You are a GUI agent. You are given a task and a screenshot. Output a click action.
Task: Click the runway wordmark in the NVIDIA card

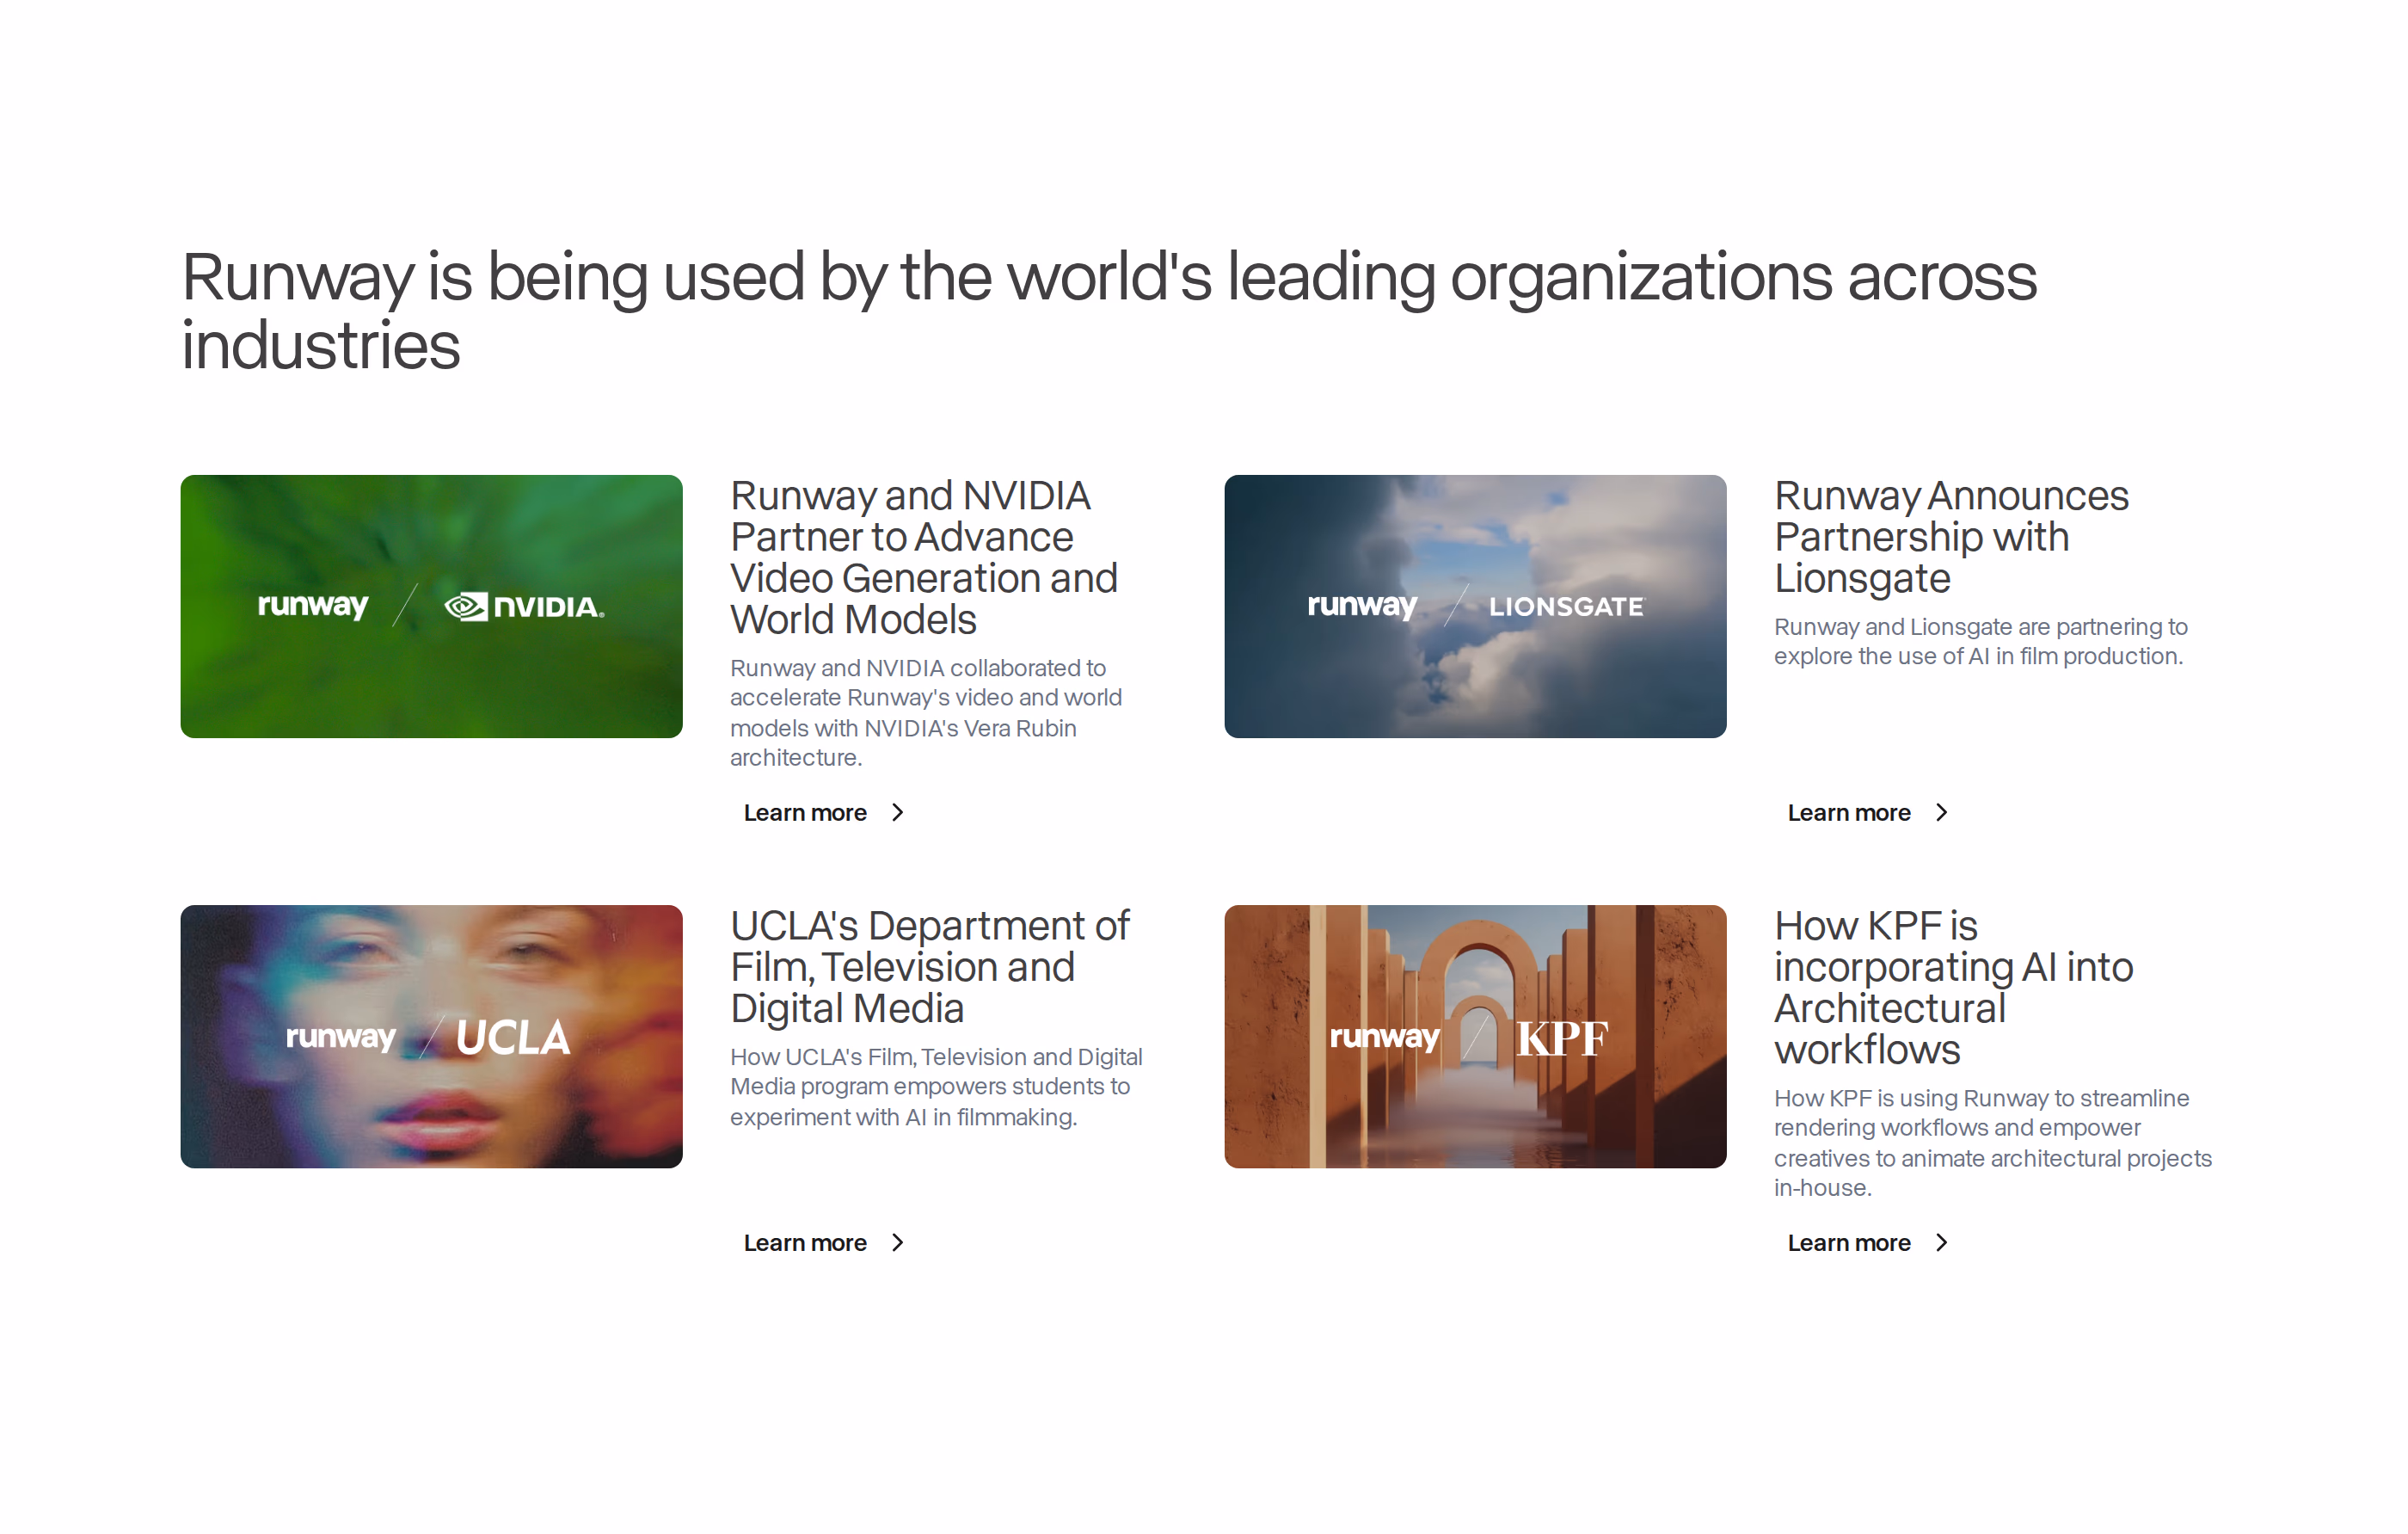pos(313,607)
